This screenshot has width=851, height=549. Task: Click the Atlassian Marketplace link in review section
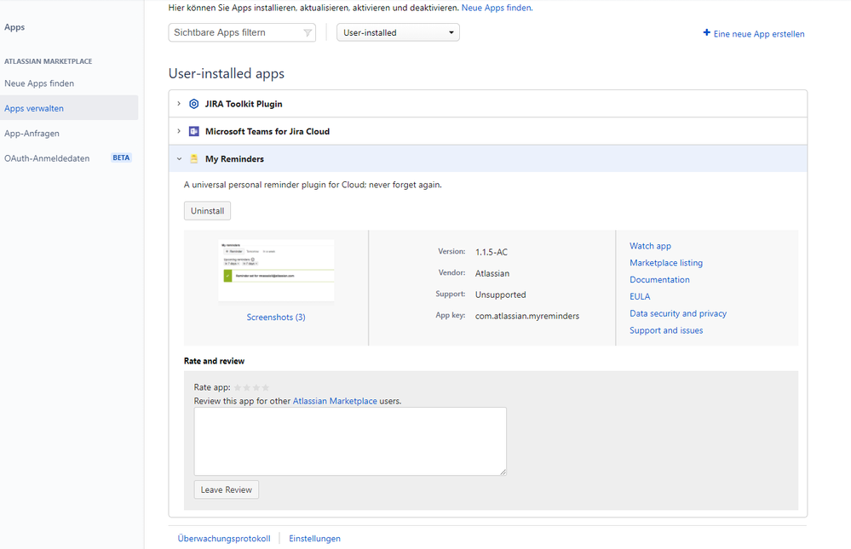(335, 402)
